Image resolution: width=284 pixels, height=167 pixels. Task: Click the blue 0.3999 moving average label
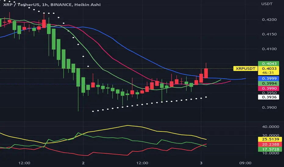click(x=268, y=79)
